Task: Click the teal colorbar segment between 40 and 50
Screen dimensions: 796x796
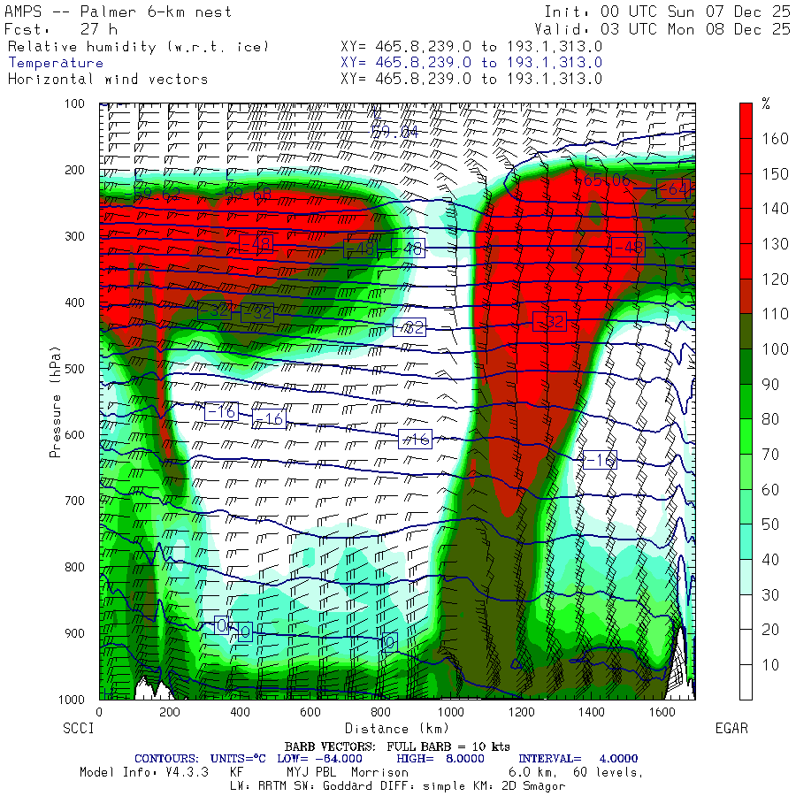Action: point(746,541)
